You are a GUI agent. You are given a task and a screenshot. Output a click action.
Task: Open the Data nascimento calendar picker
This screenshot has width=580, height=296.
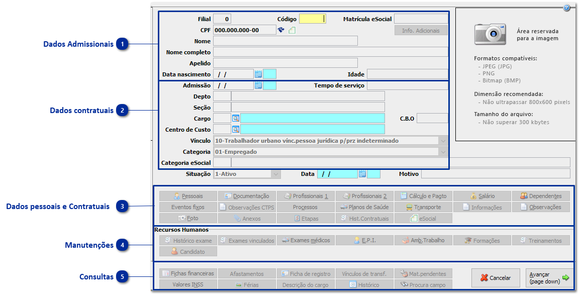(258, 74)
